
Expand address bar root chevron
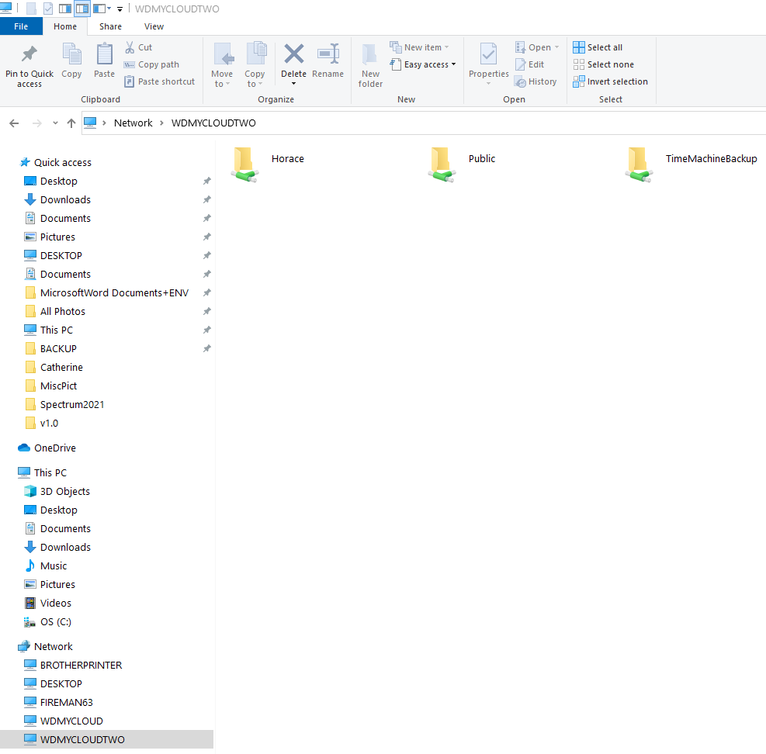[104, 123]
